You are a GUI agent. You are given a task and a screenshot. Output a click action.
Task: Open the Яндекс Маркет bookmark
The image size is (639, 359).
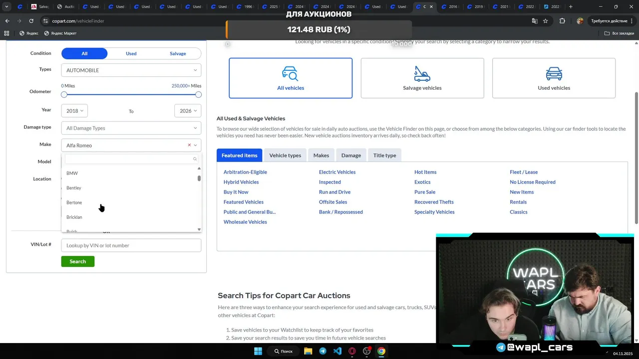(60, 33)
